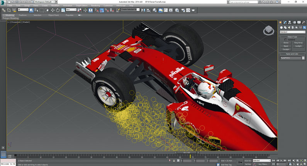Click the Ring Array button
Image resolution: width=307 pixels, height=166 pixels.
(x=298, y=43)
